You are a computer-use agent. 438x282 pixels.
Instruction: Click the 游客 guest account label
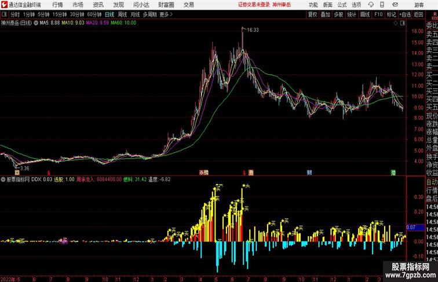[419, 5]
